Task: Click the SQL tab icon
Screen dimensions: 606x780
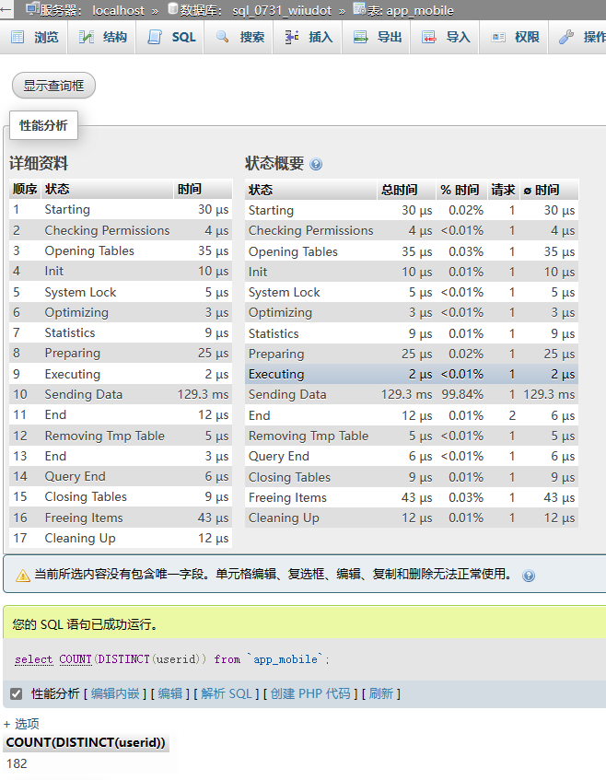Action: pos(156,37)
